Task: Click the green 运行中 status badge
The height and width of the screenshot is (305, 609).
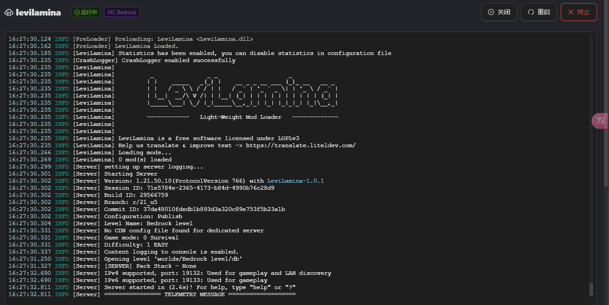Action: (86, 12)
